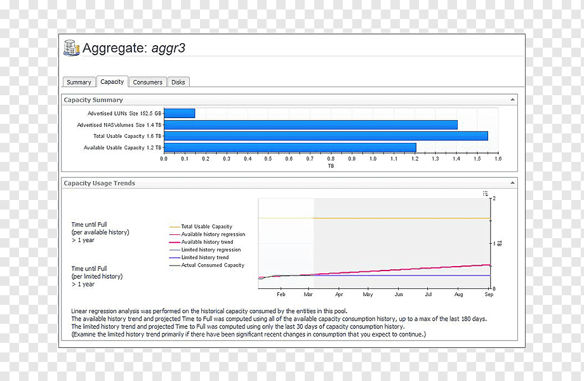
Task: Select the Capacity tab
Action: pos(112,81)
